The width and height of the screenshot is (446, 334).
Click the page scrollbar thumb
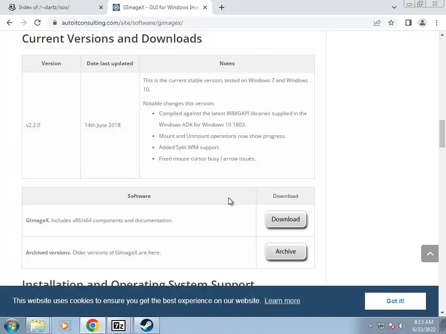tap(442, 134)
